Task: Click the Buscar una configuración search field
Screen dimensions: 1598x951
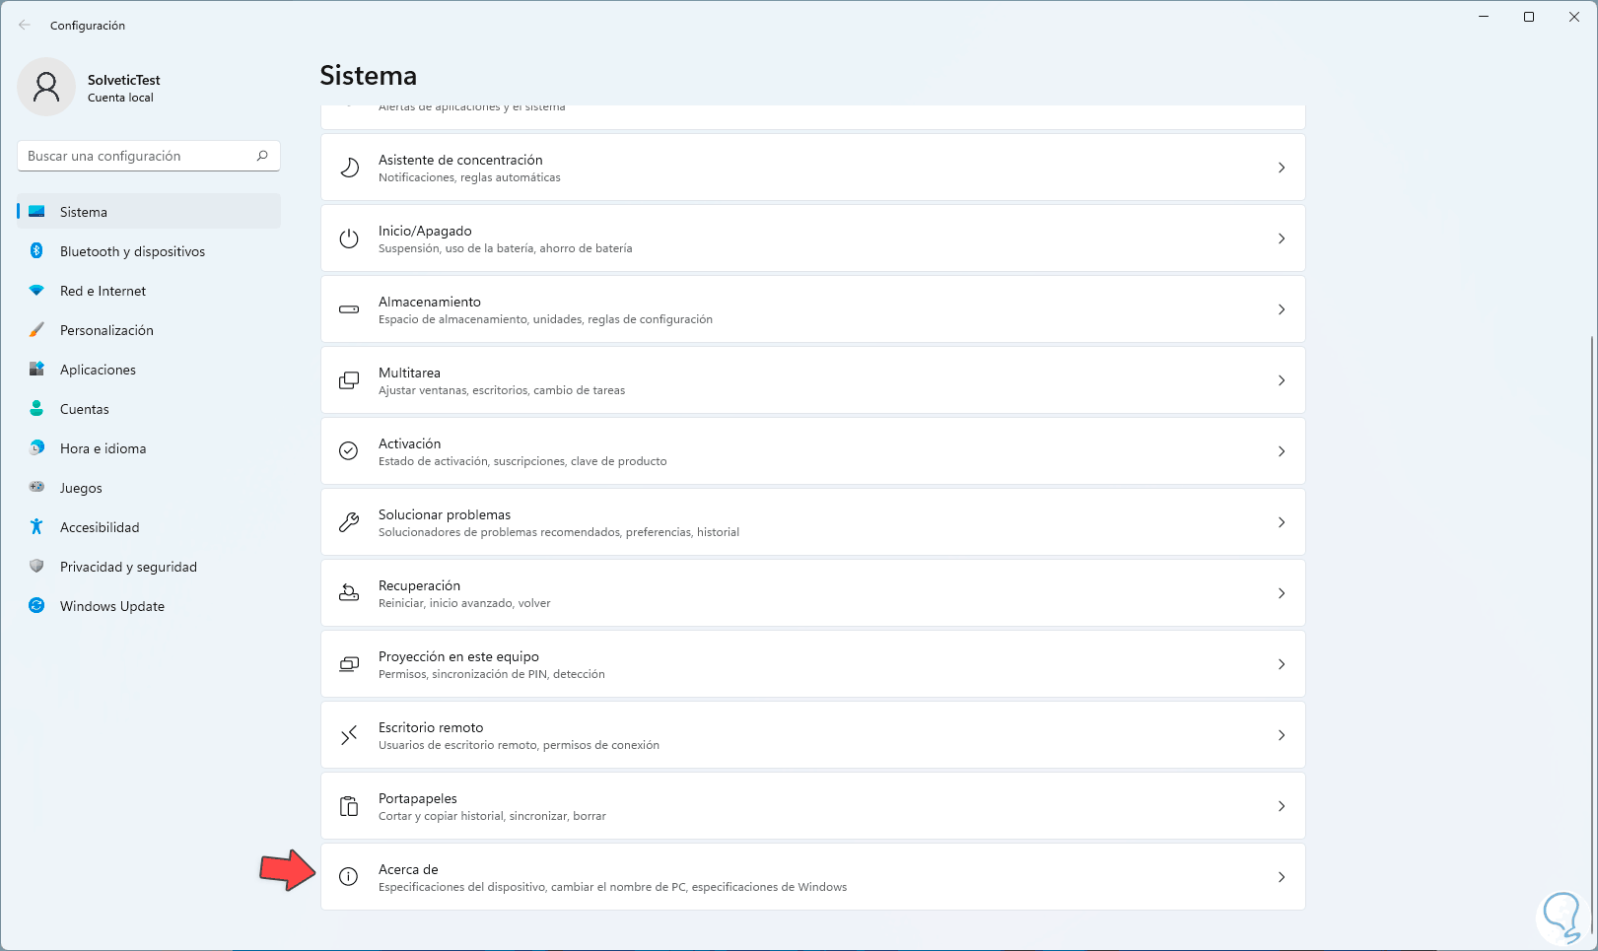Action: tap(138, 156)
